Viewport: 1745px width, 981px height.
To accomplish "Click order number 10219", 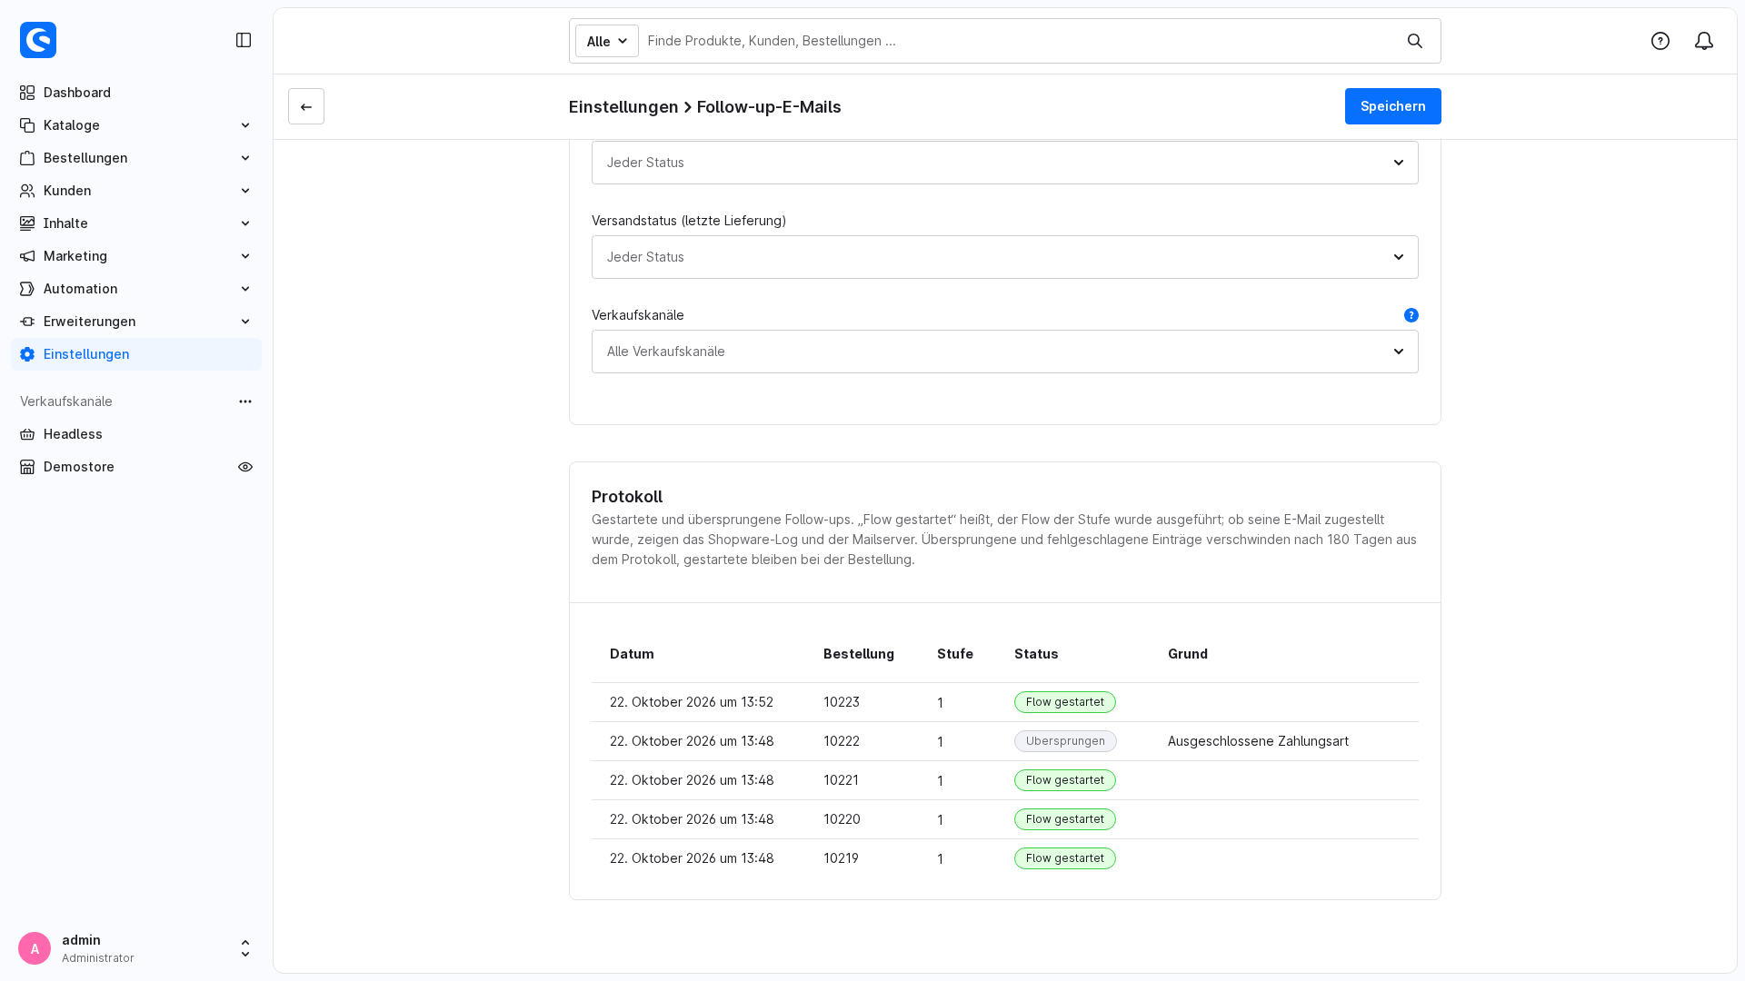I will pyautogui.click(x=841, y=858).
